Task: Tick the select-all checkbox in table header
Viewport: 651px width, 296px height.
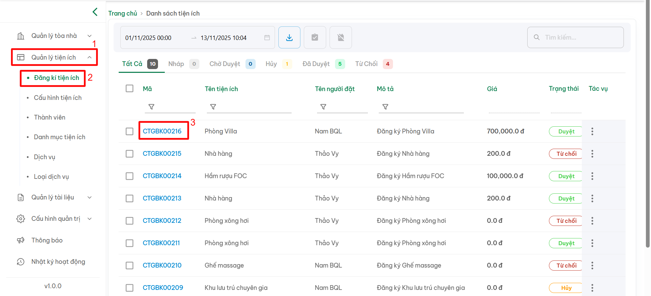Action: [x=130, y=88]
